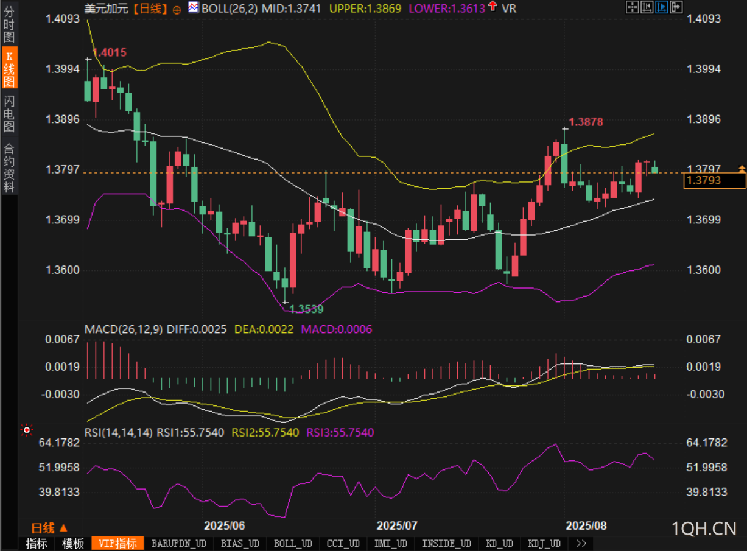Click the red up-arrow icon before VR
Screen dimensions: 747x551
coord(492,7)
